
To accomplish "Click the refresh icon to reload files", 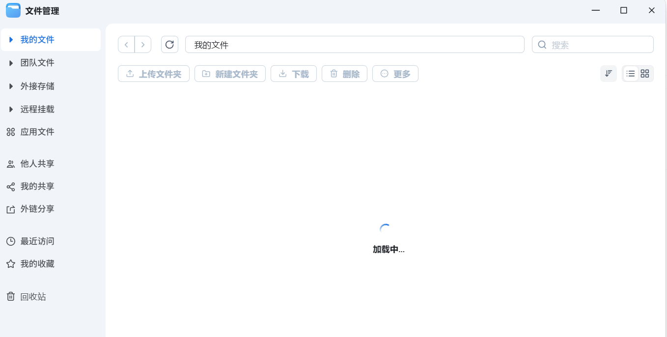I will [169, 44].
